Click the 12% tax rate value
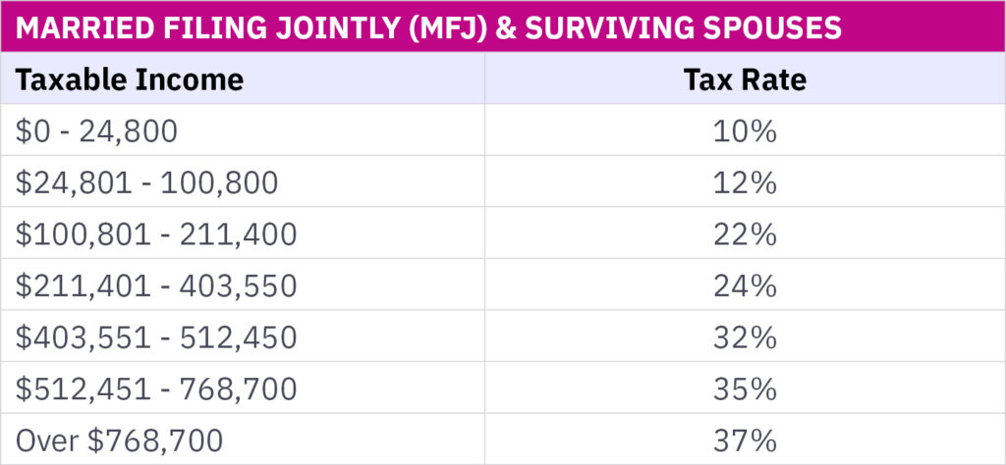Screen dimensions: 1006x465 (745, 182)
